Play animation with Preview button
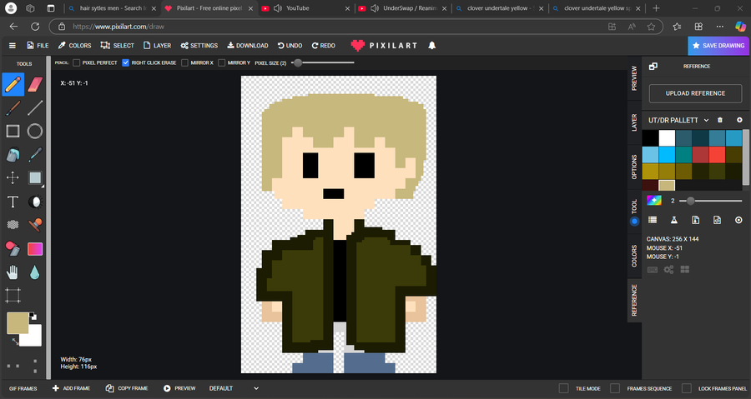 (x=179, y=388)
